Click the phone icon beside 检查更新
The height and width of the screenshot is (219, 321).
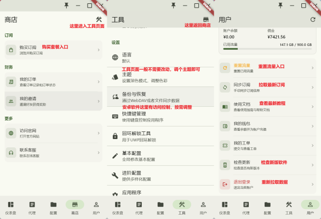[x=225, y=165]
